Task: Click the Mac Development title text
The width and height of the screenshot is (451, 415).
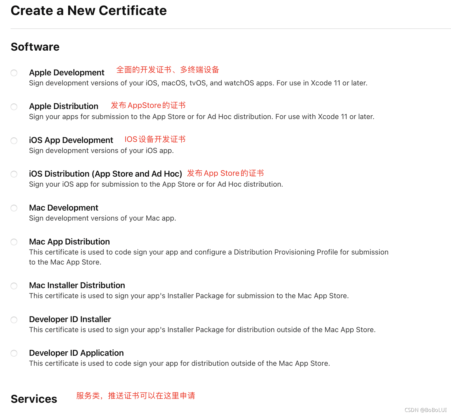Action: coord(64,208)
